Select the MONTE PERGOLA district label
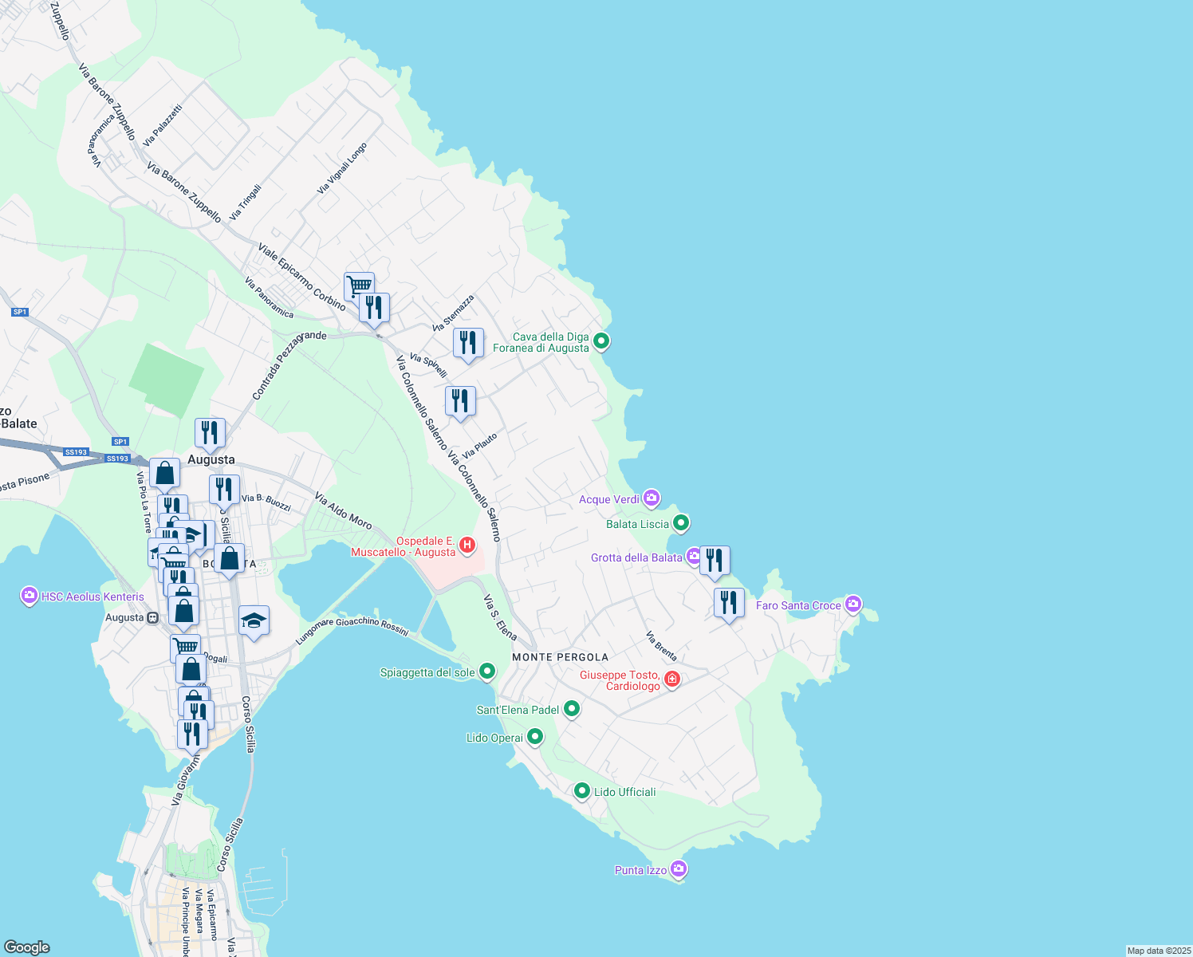This screenshot has width=1193, height=957. point(560,657)
